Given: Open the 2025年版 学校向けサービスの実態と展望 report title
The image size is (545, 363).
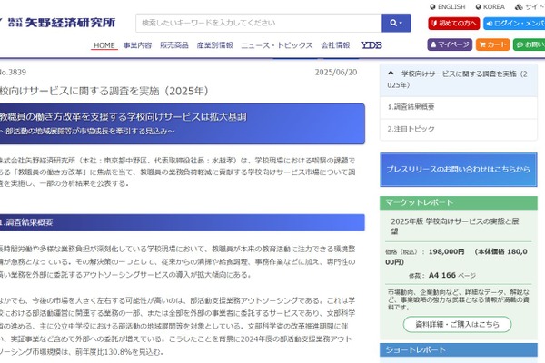Looking at the screenshot, I should pyautogui.click(x=455, y=226).
